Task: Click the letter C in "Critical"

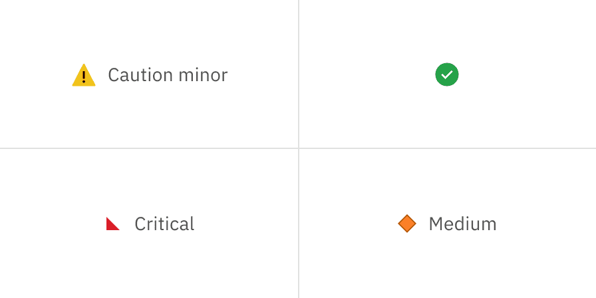Action: pos(140,224)
